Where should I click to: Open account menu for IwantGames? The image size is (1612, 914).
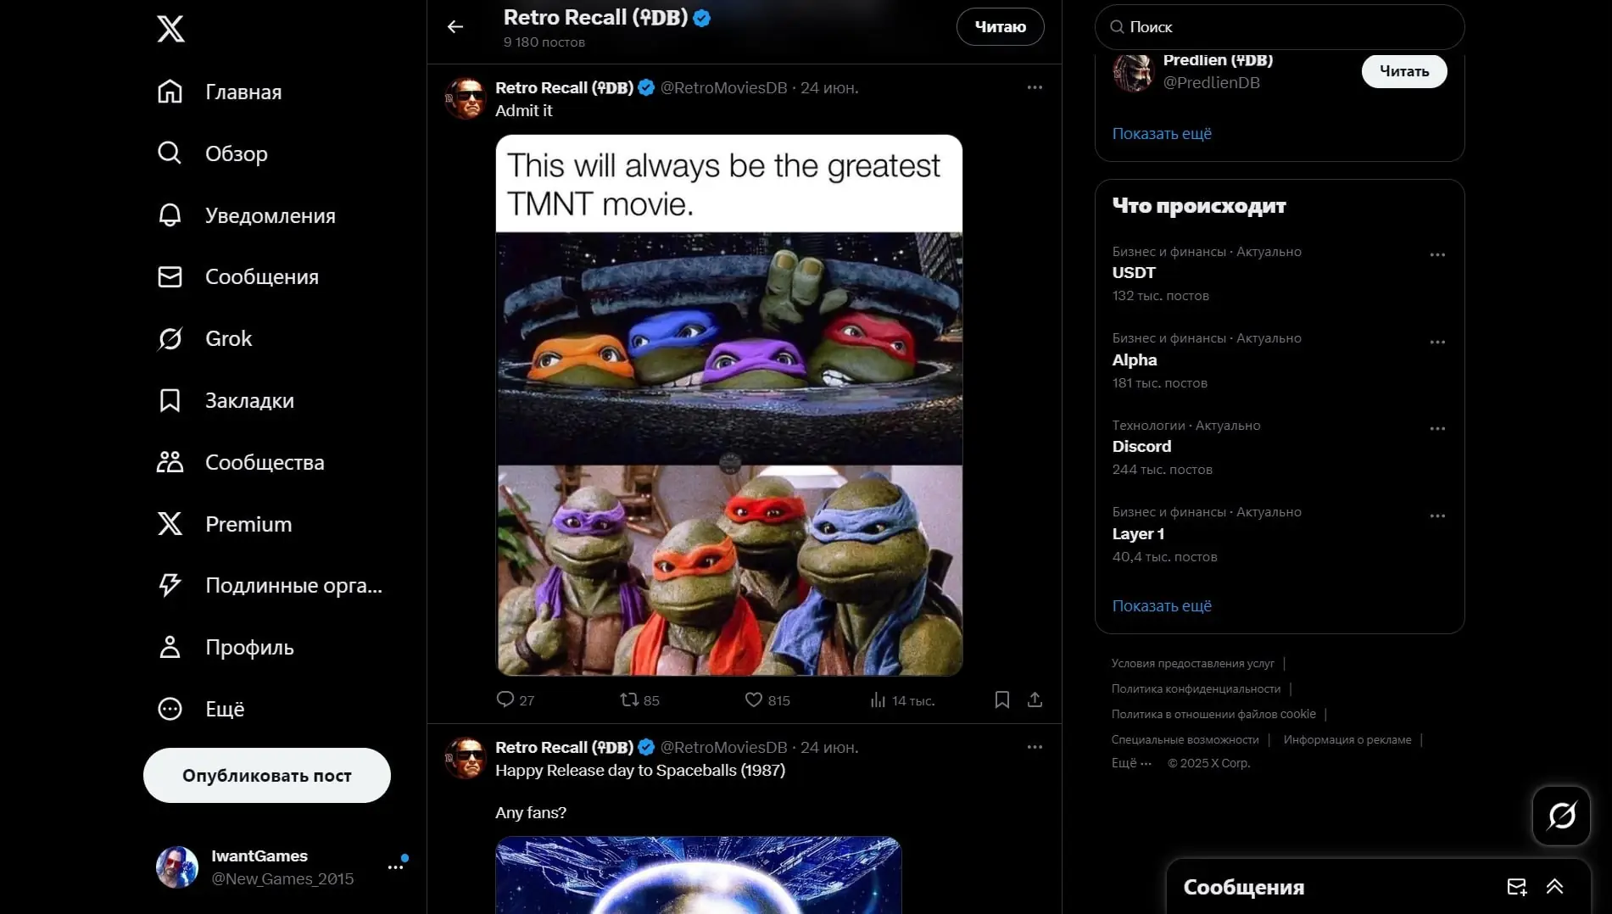tap(395, 867)
